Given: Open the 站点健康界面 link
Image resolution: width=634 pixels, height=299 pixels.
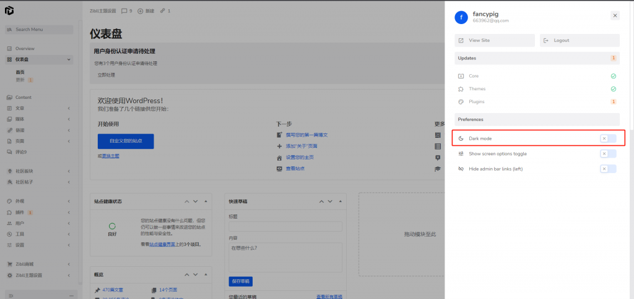Looking at the screenshot, I should coord(163,244).
